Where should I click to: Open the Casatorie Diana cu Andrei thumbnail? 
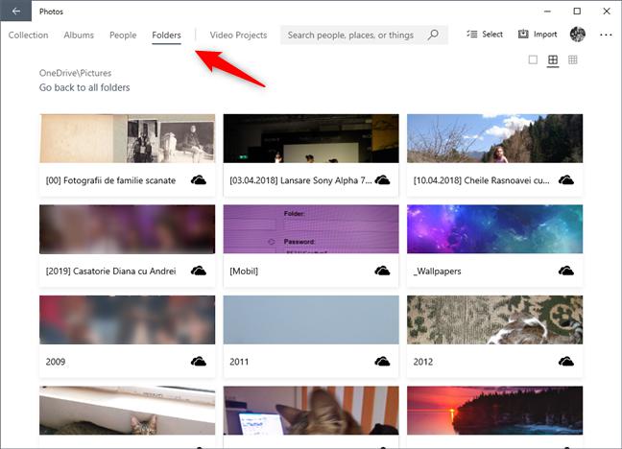pos(128,229)
